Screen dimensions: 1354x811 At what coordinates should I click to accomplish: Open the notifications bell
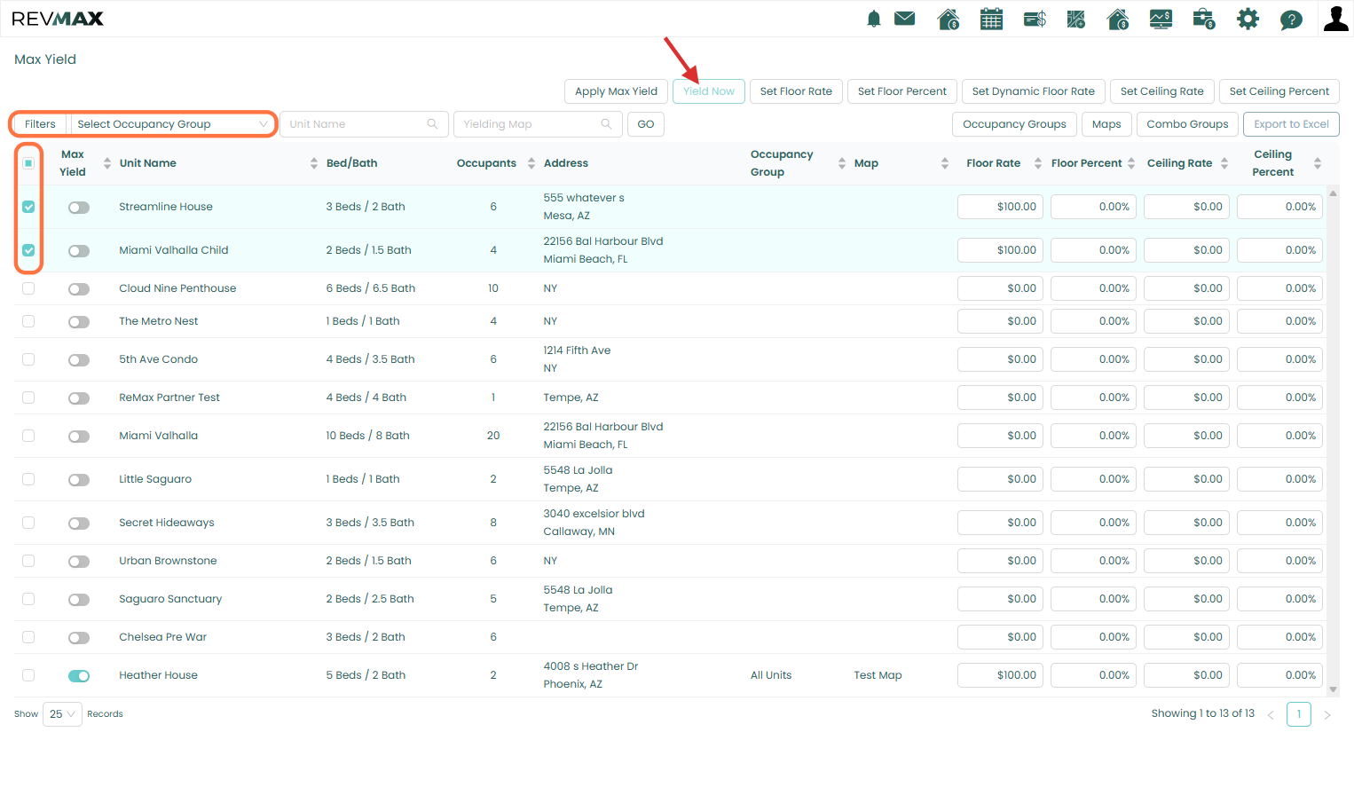point(874,19)
